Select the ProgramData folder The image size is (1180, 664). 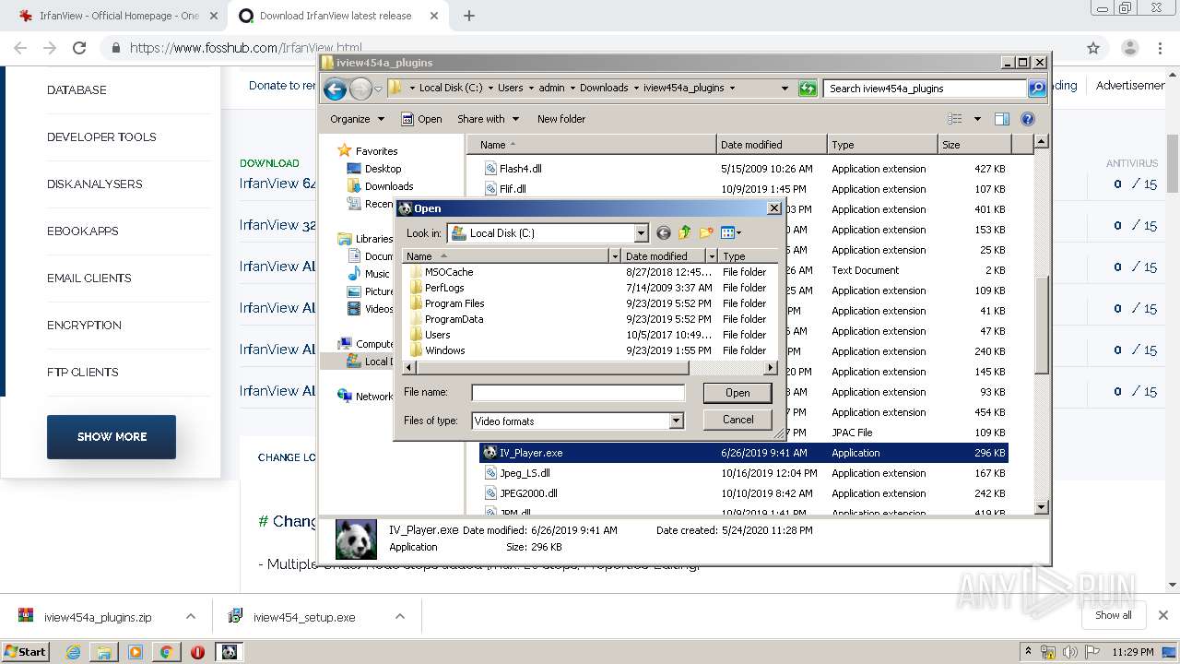(454, 319)
